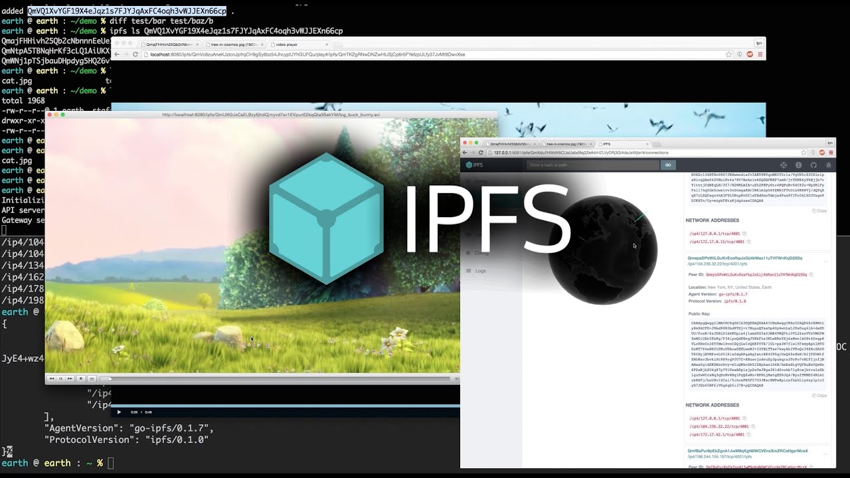The image size is (850, 478).
Task: Copy address /ip4/127.0.0.1/tcp/4001 in upper list
Action: [744, 234]
